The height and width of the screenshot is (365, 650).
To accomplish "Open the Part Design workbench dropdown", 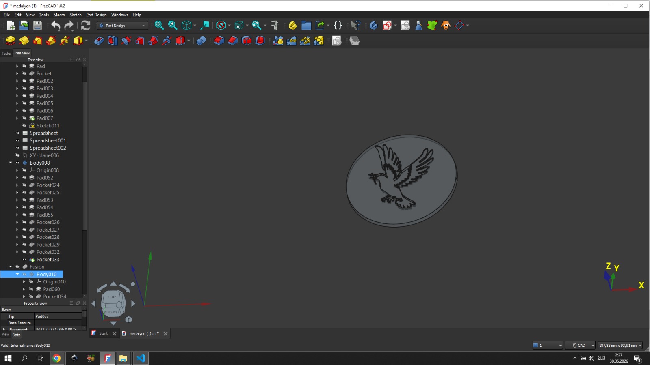I will [123, 26].
